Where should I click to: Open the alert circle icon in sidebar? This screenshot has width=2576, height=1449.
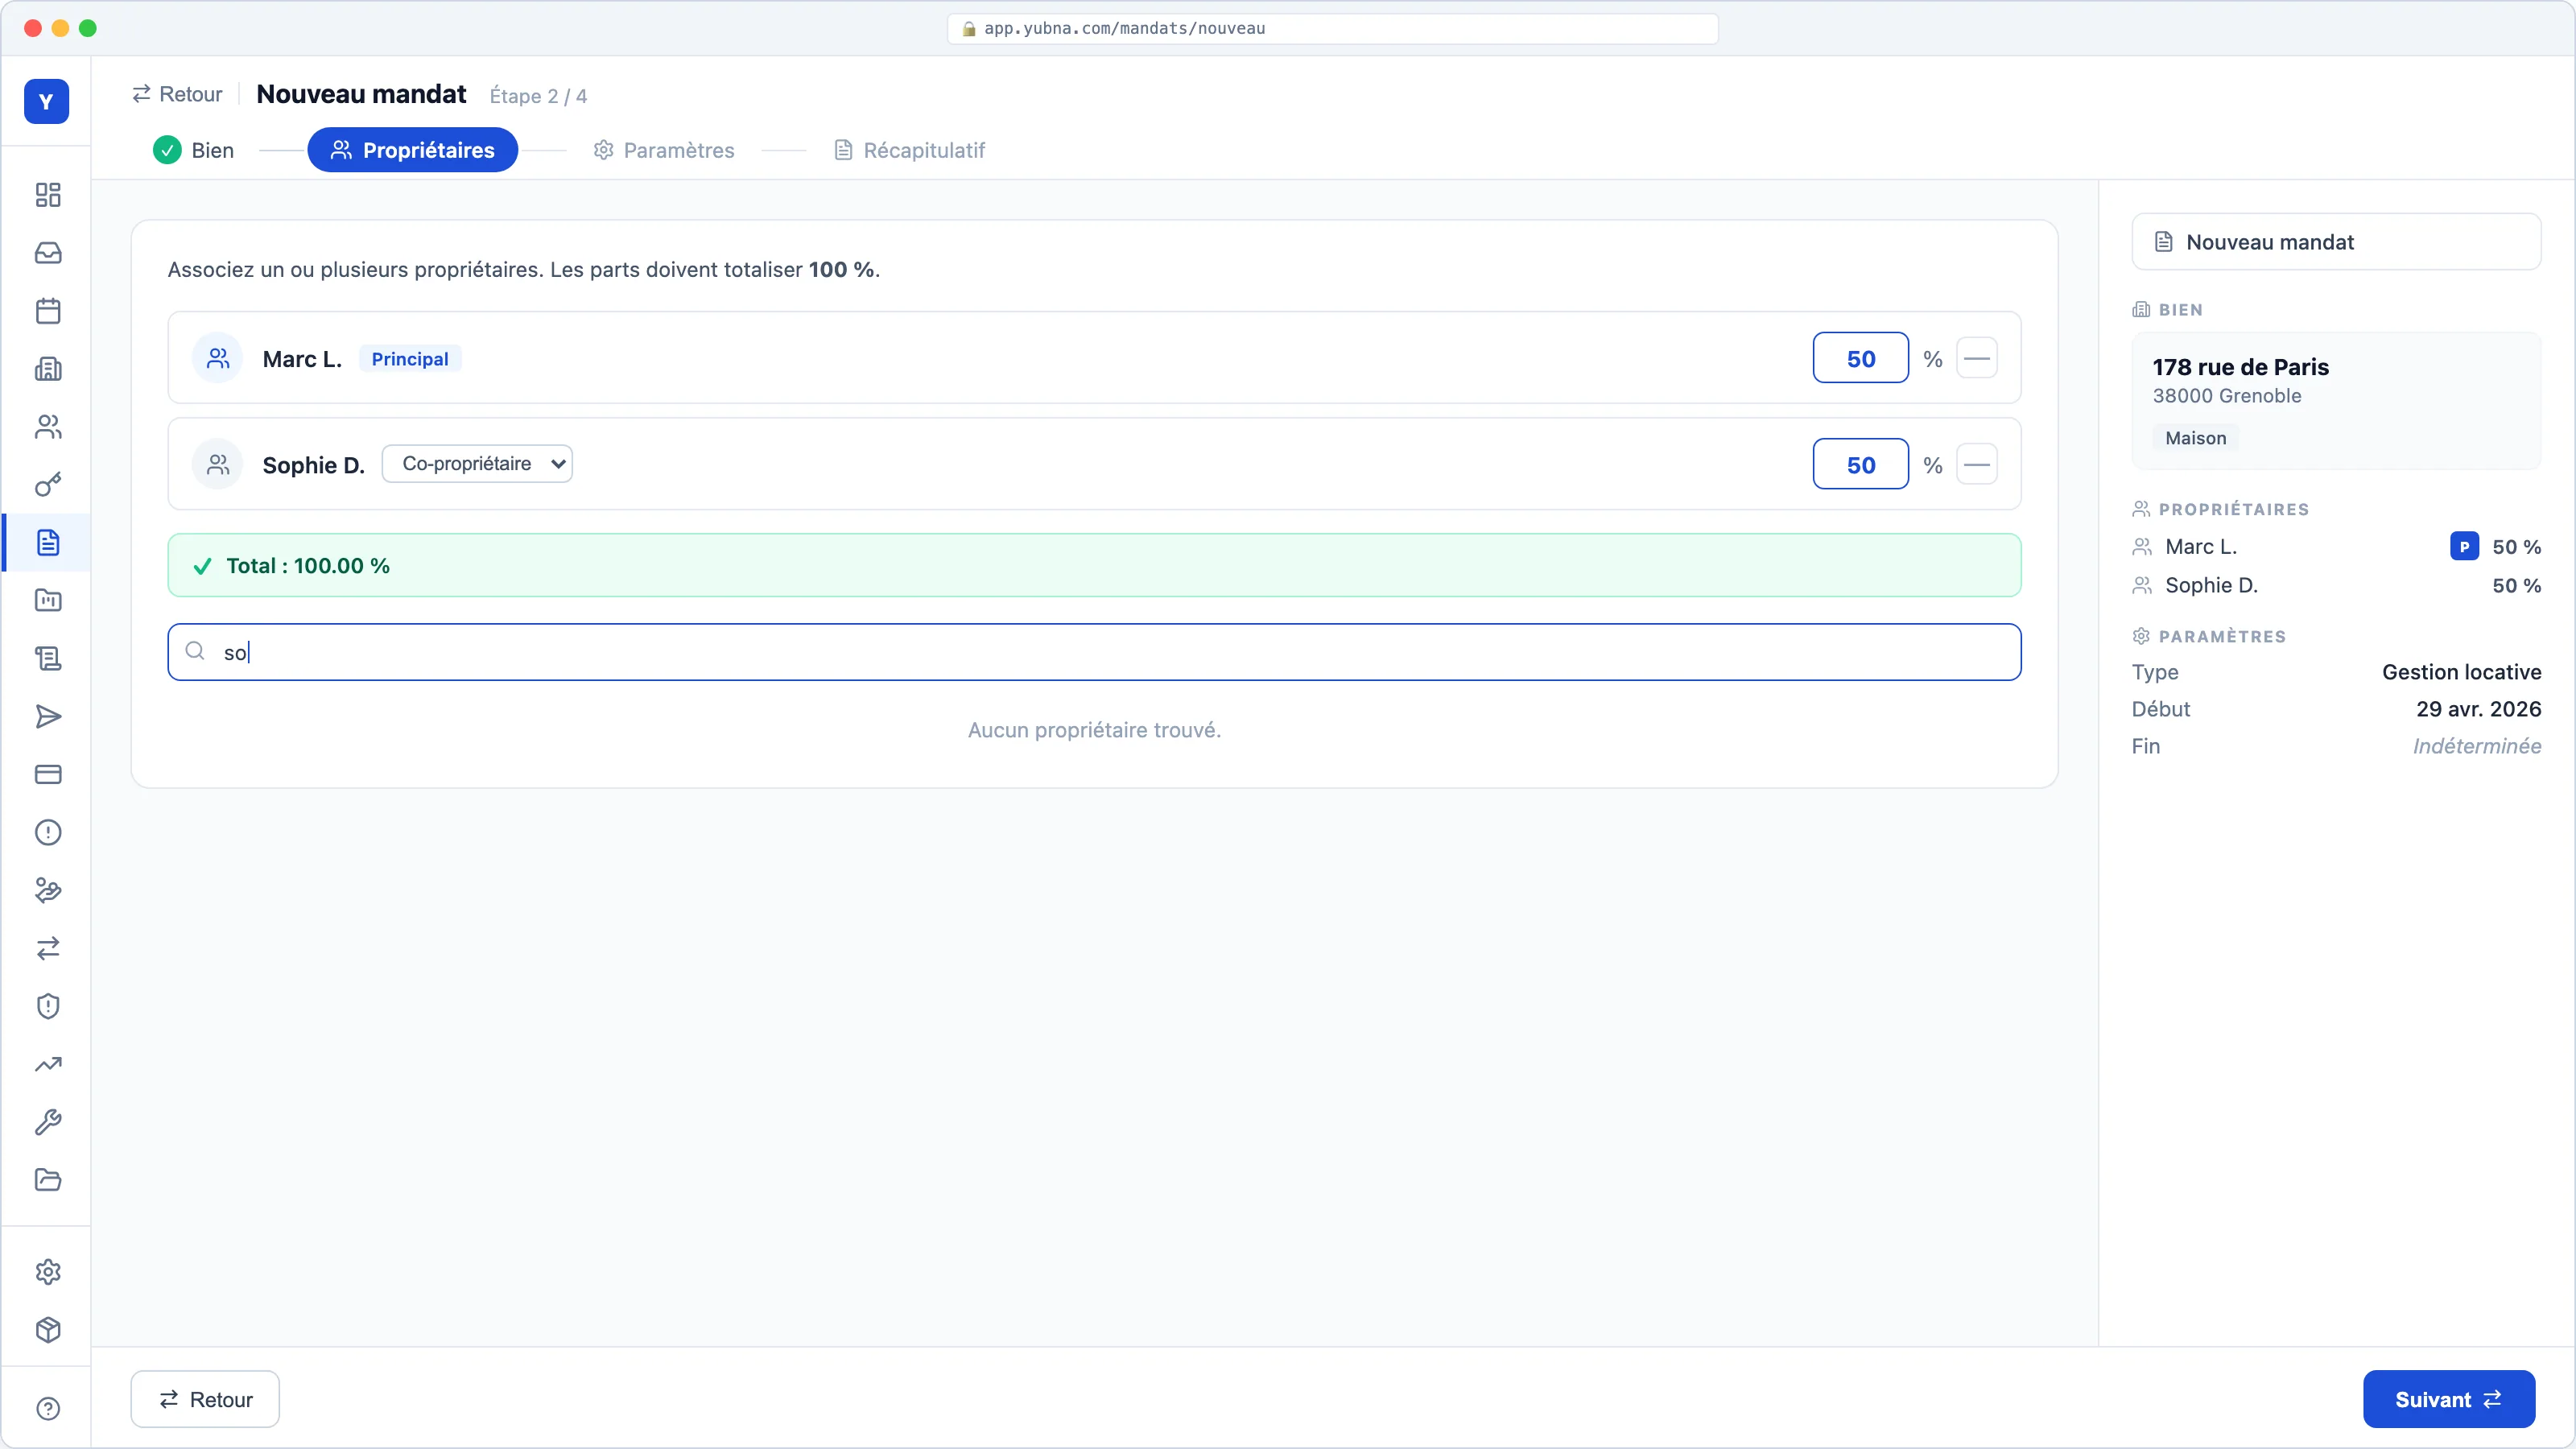coord(48,832)
